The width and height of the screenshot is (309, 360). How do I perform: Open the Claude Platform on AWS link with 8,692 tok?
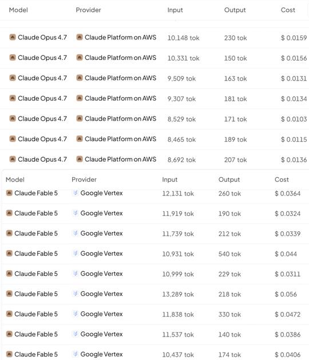(120, 159)
